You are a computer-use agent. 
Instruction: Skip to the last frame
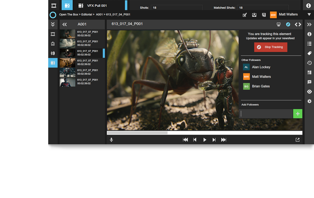click(x=223, y=140)
